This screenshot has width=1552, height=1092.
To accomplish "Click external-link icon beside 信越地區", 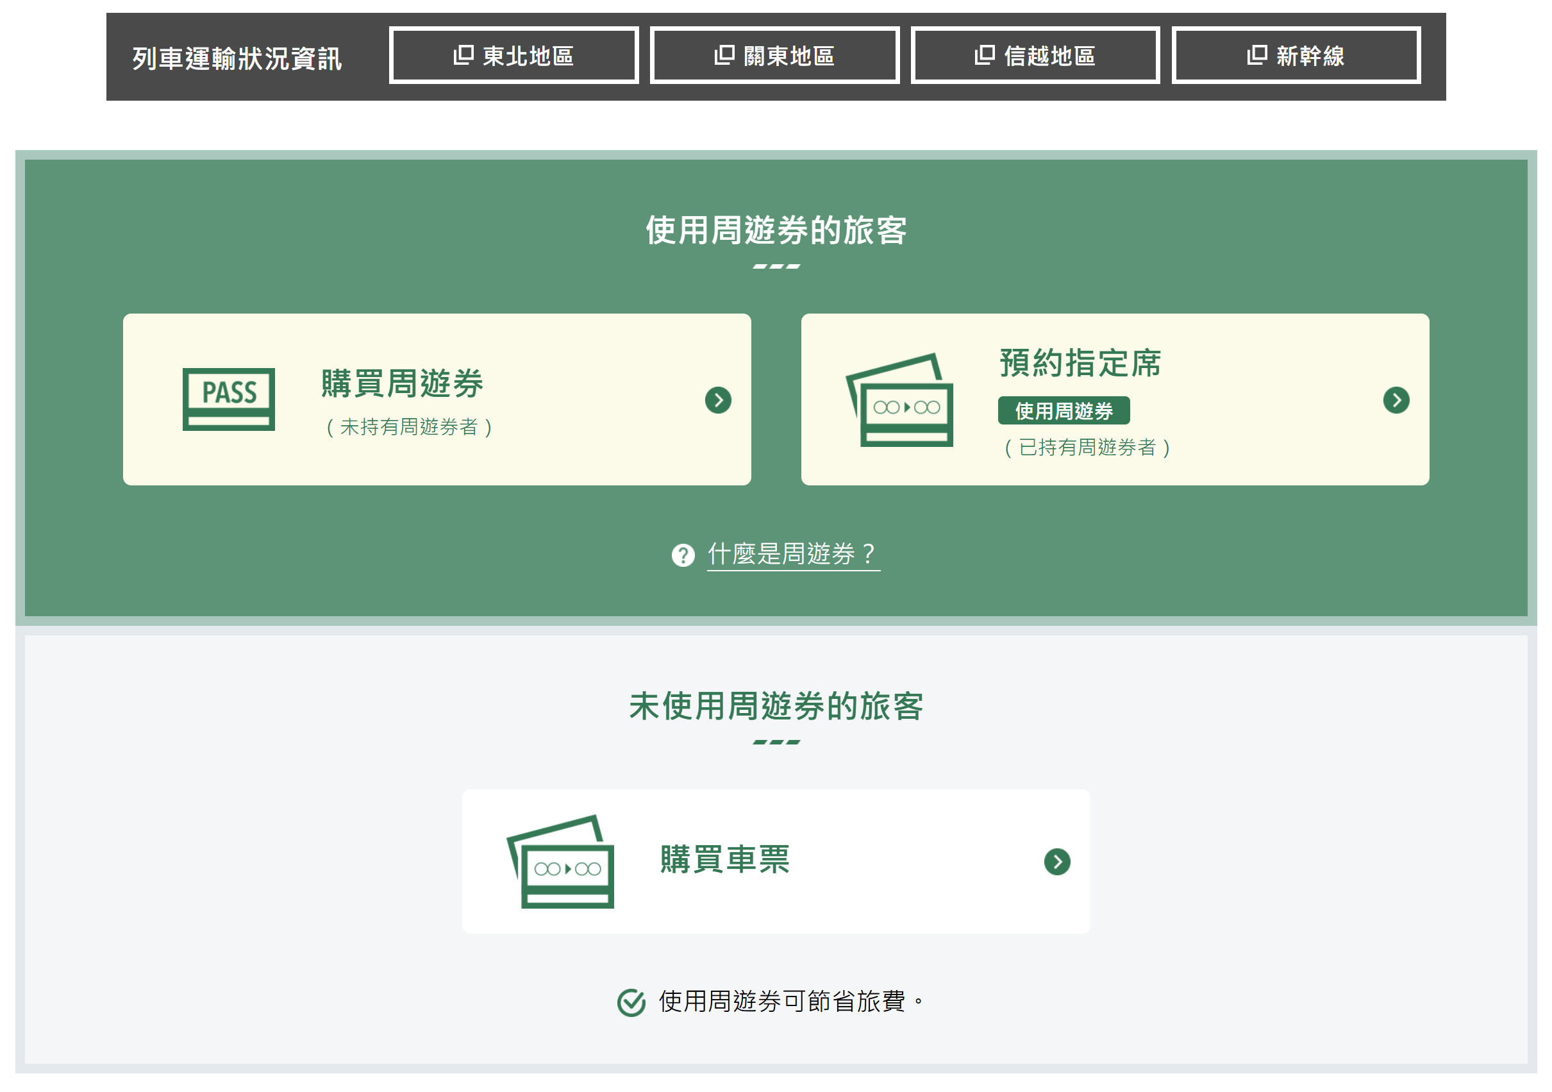I will 984,55.
